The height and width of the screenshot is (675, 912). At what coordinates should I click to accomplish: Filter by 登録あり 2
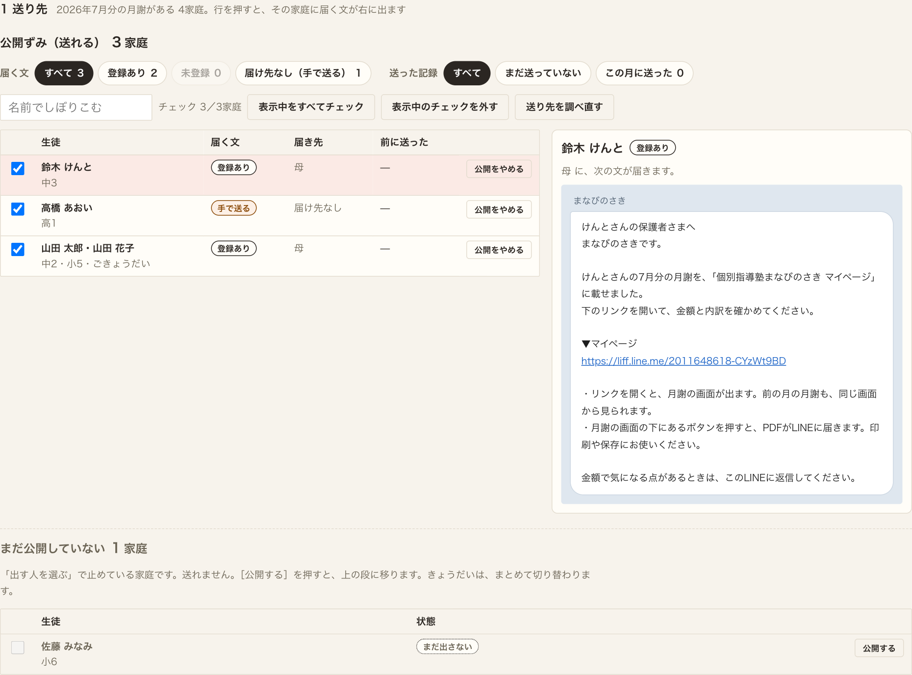click(x=132, y=73)
